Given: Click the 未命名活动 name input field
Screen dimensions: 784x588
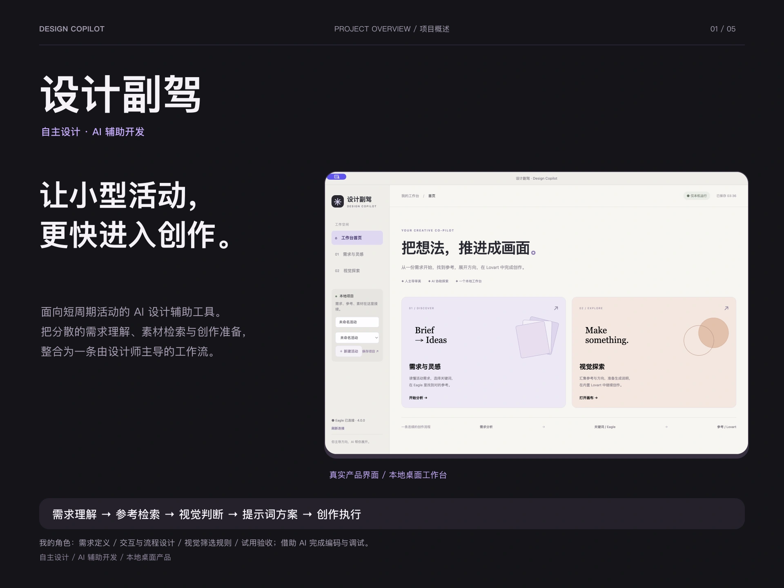Looking at the screenshot, I should 357,322.
